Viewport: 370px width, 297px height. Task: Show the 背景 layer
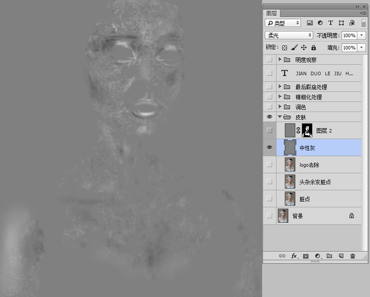269,216
